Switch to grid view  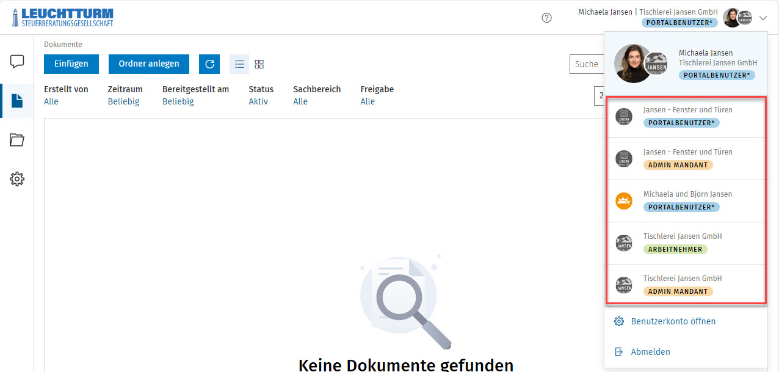[259, 64]
